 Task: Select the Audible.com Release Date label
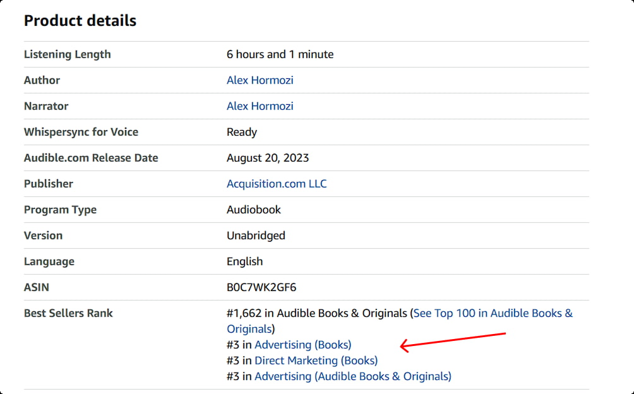tap(91, 158)
